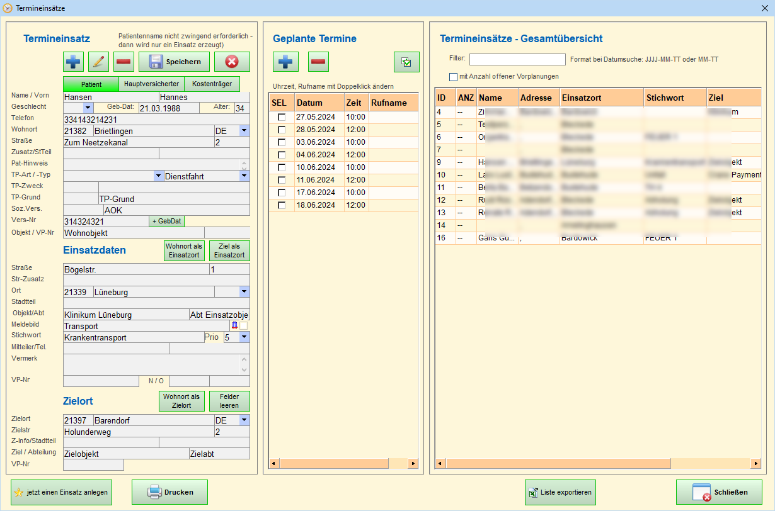Screen dimensions: 775x511
Task: Click the red minus icon under Termineinsatz
Action: [123, 62]
